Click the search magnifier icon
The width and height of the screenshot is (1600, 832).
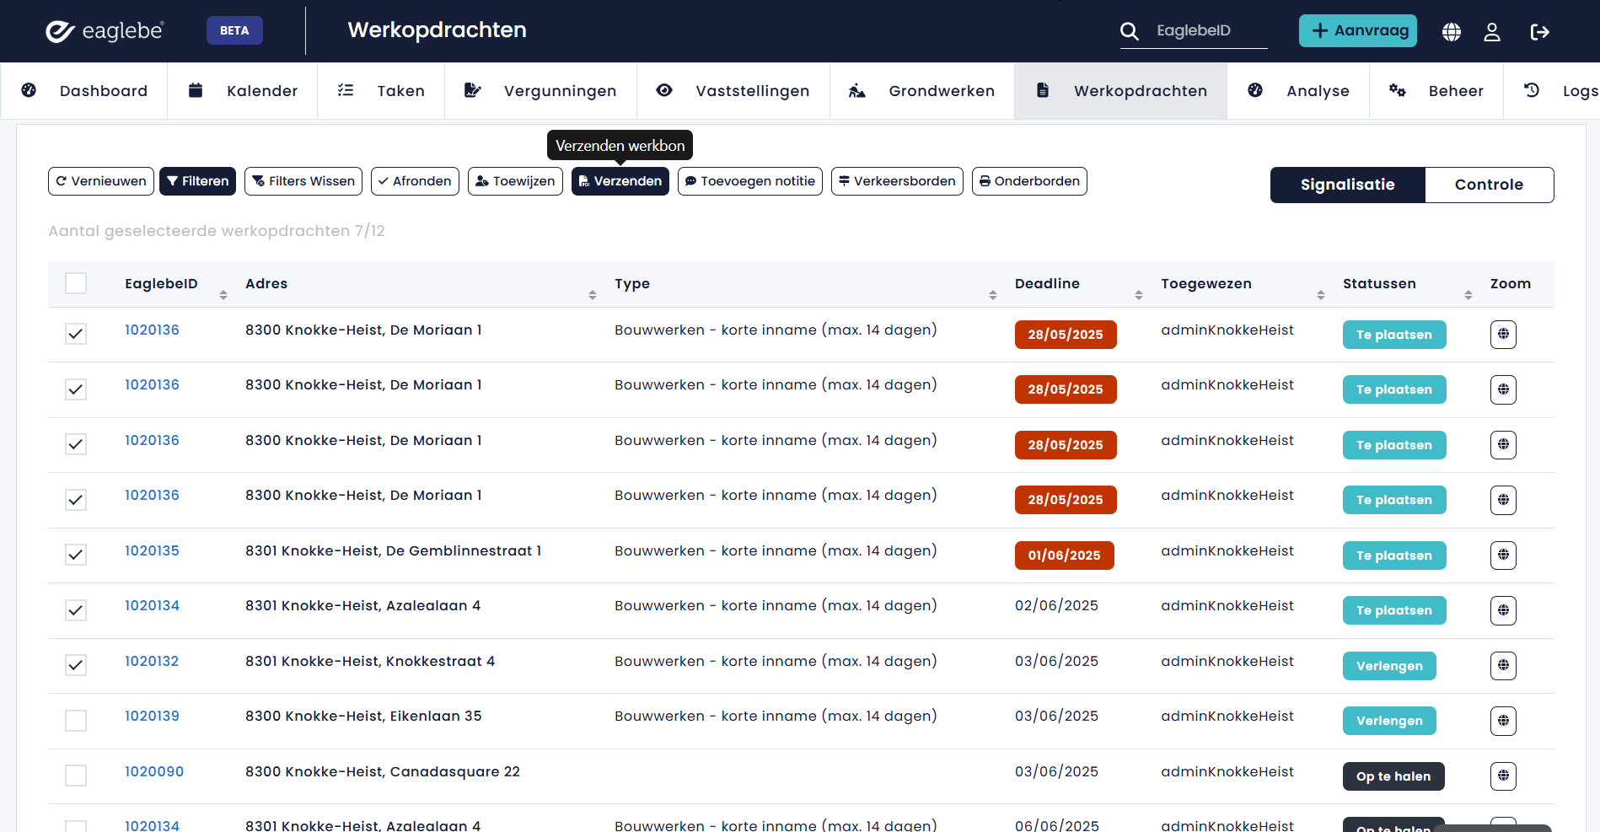click(1130, 31)
